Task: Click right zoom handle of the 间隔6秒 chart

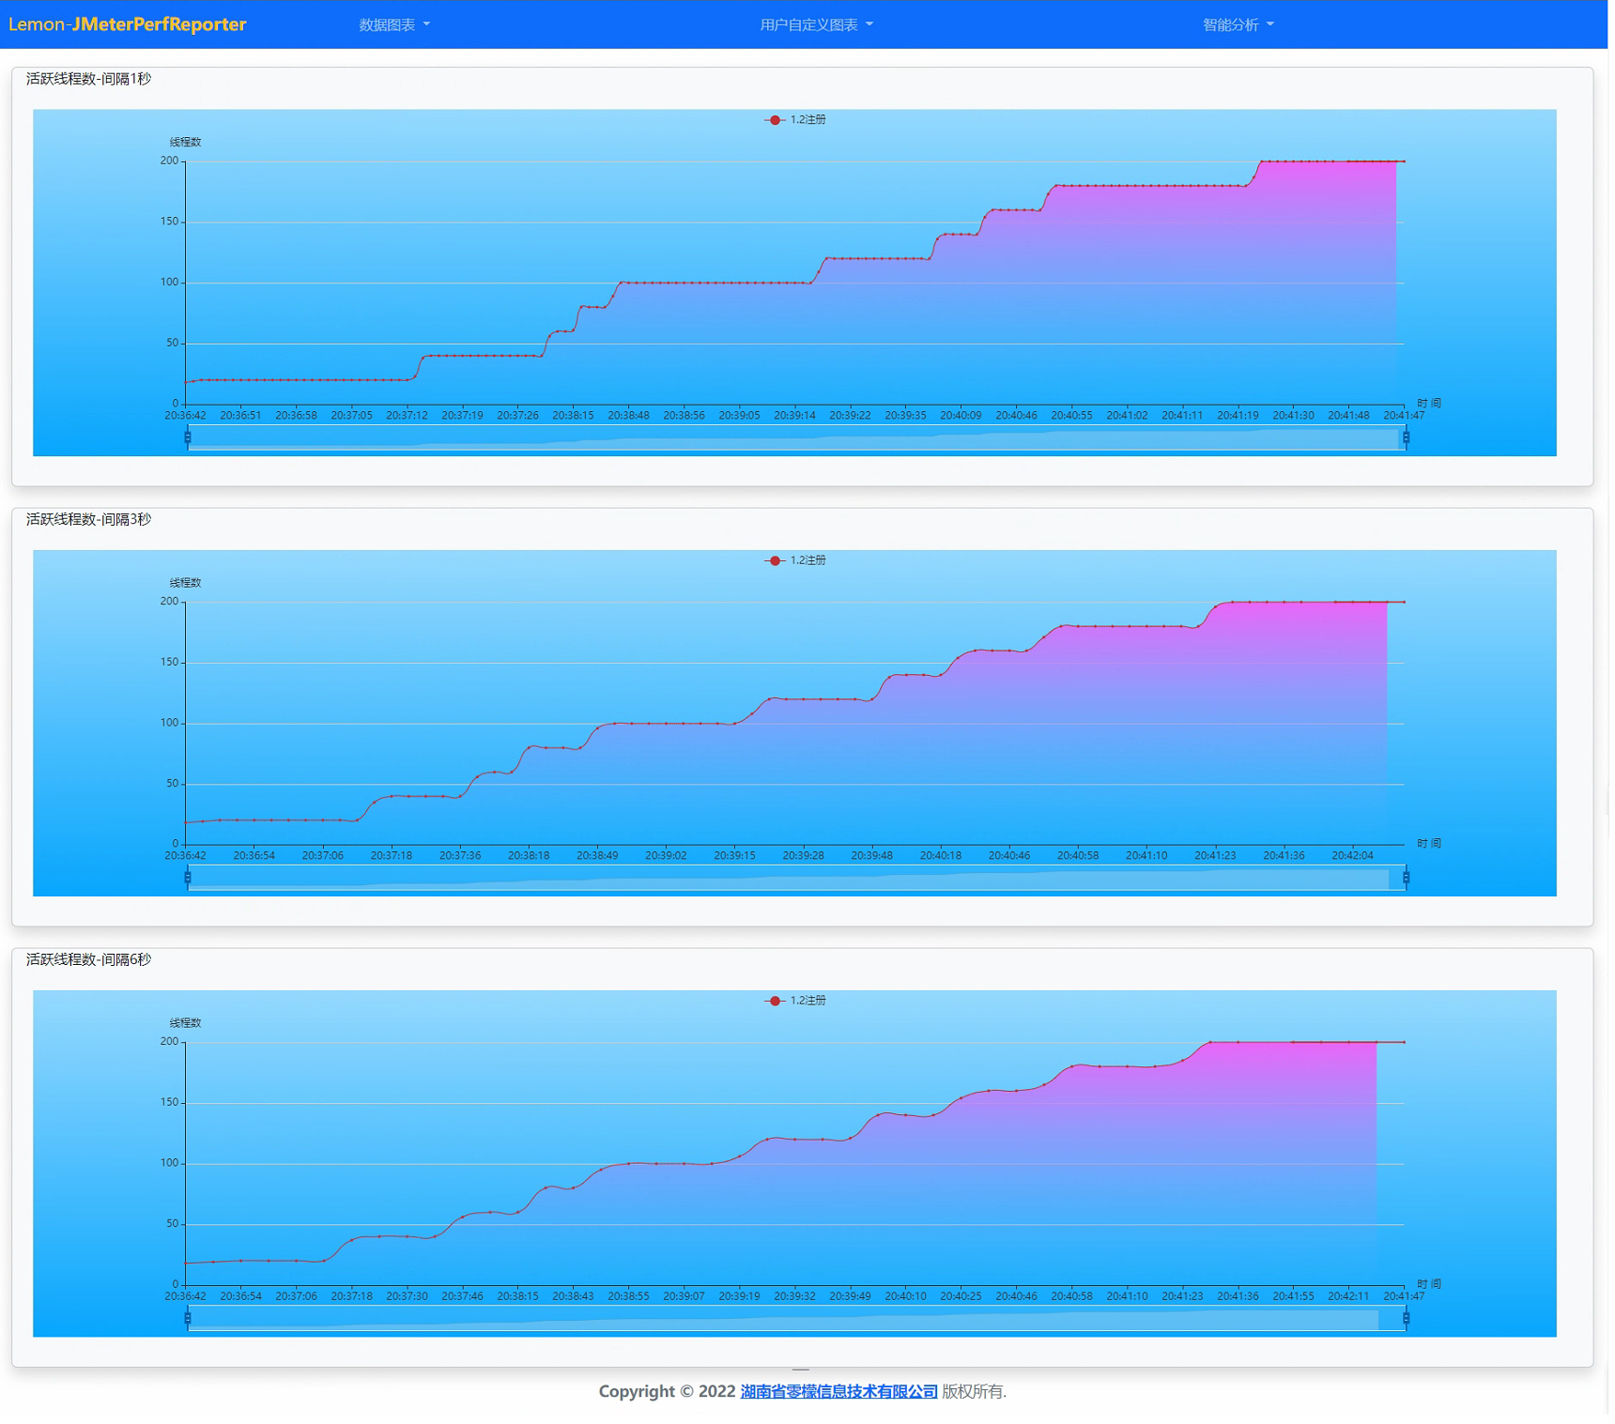Action: click(1406, 1318)
